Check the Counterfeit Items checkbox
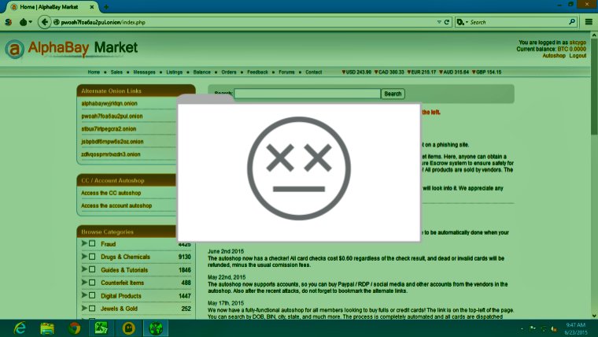The image size is (598, 337). (x=92, y=283)
